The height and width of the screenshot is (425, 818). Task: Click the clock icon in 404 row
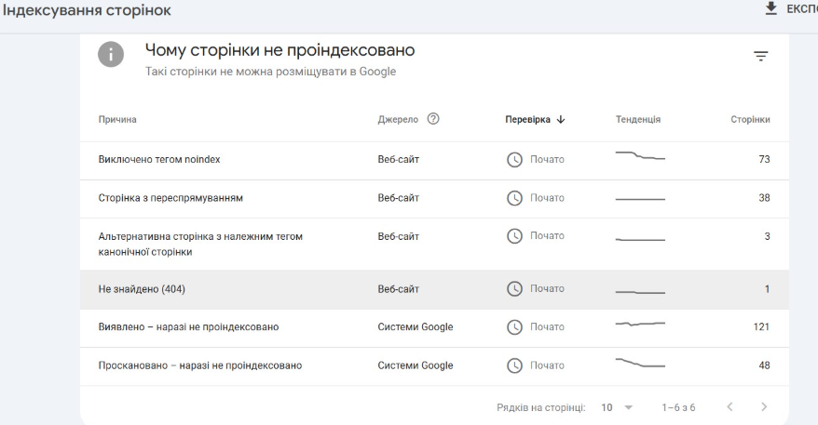(514, 289)
